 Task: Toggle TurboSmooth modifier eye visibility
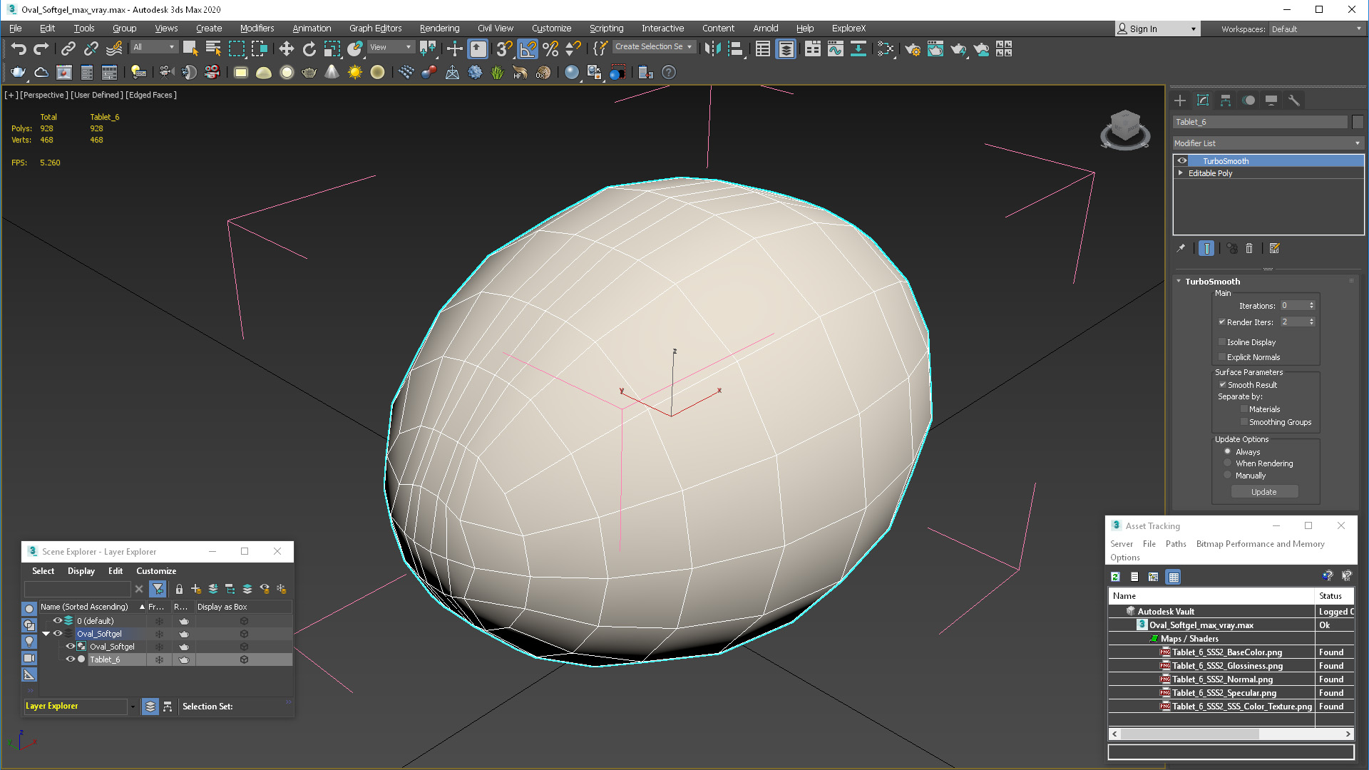click(x=1182, y=161)
